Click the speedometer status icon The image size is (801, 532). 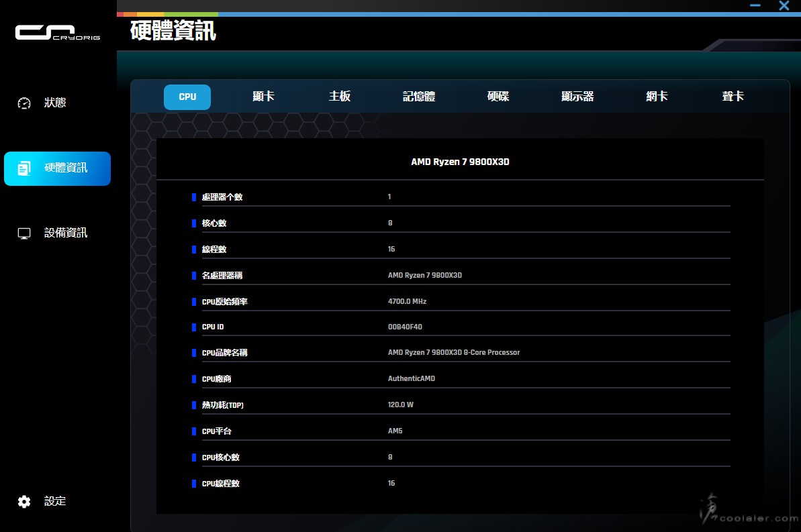(x=24, y=103)
